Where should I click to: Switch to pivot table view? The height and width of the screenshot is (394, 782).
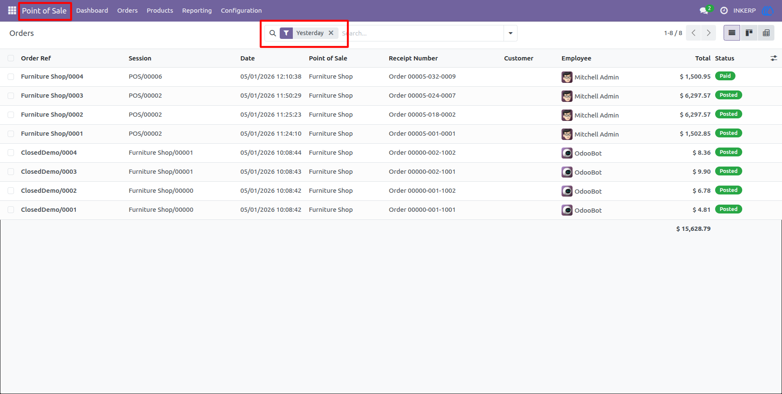tap(766, 33)
